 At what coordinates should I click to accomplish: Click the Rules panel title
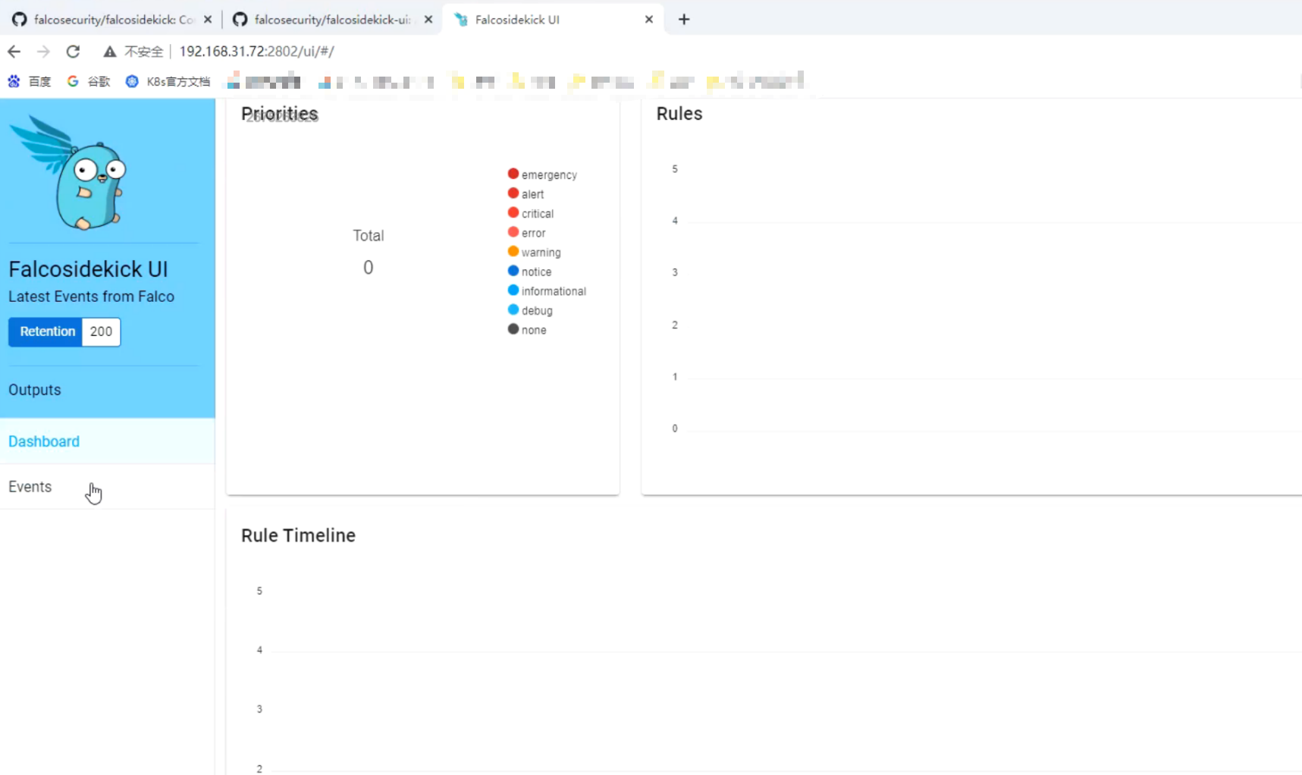(x=679, y=114)
